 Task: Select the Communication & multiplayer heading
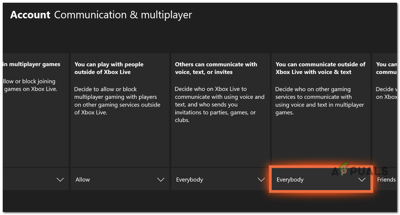coord(123,15)
